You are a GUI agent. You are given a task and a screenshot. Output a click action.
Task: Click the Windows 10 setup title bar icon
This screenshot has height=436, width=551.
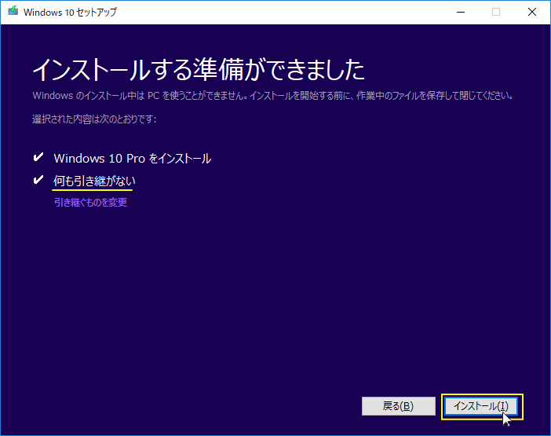coord(13,11)
